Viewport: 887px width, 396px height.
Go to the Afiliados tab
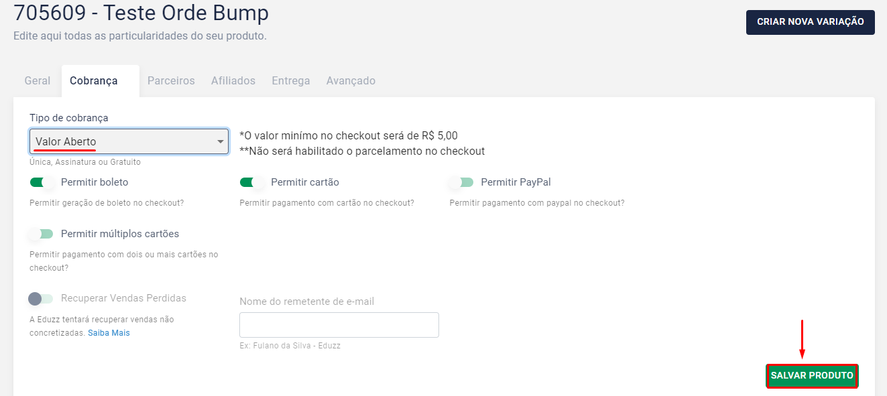point(233,81)
